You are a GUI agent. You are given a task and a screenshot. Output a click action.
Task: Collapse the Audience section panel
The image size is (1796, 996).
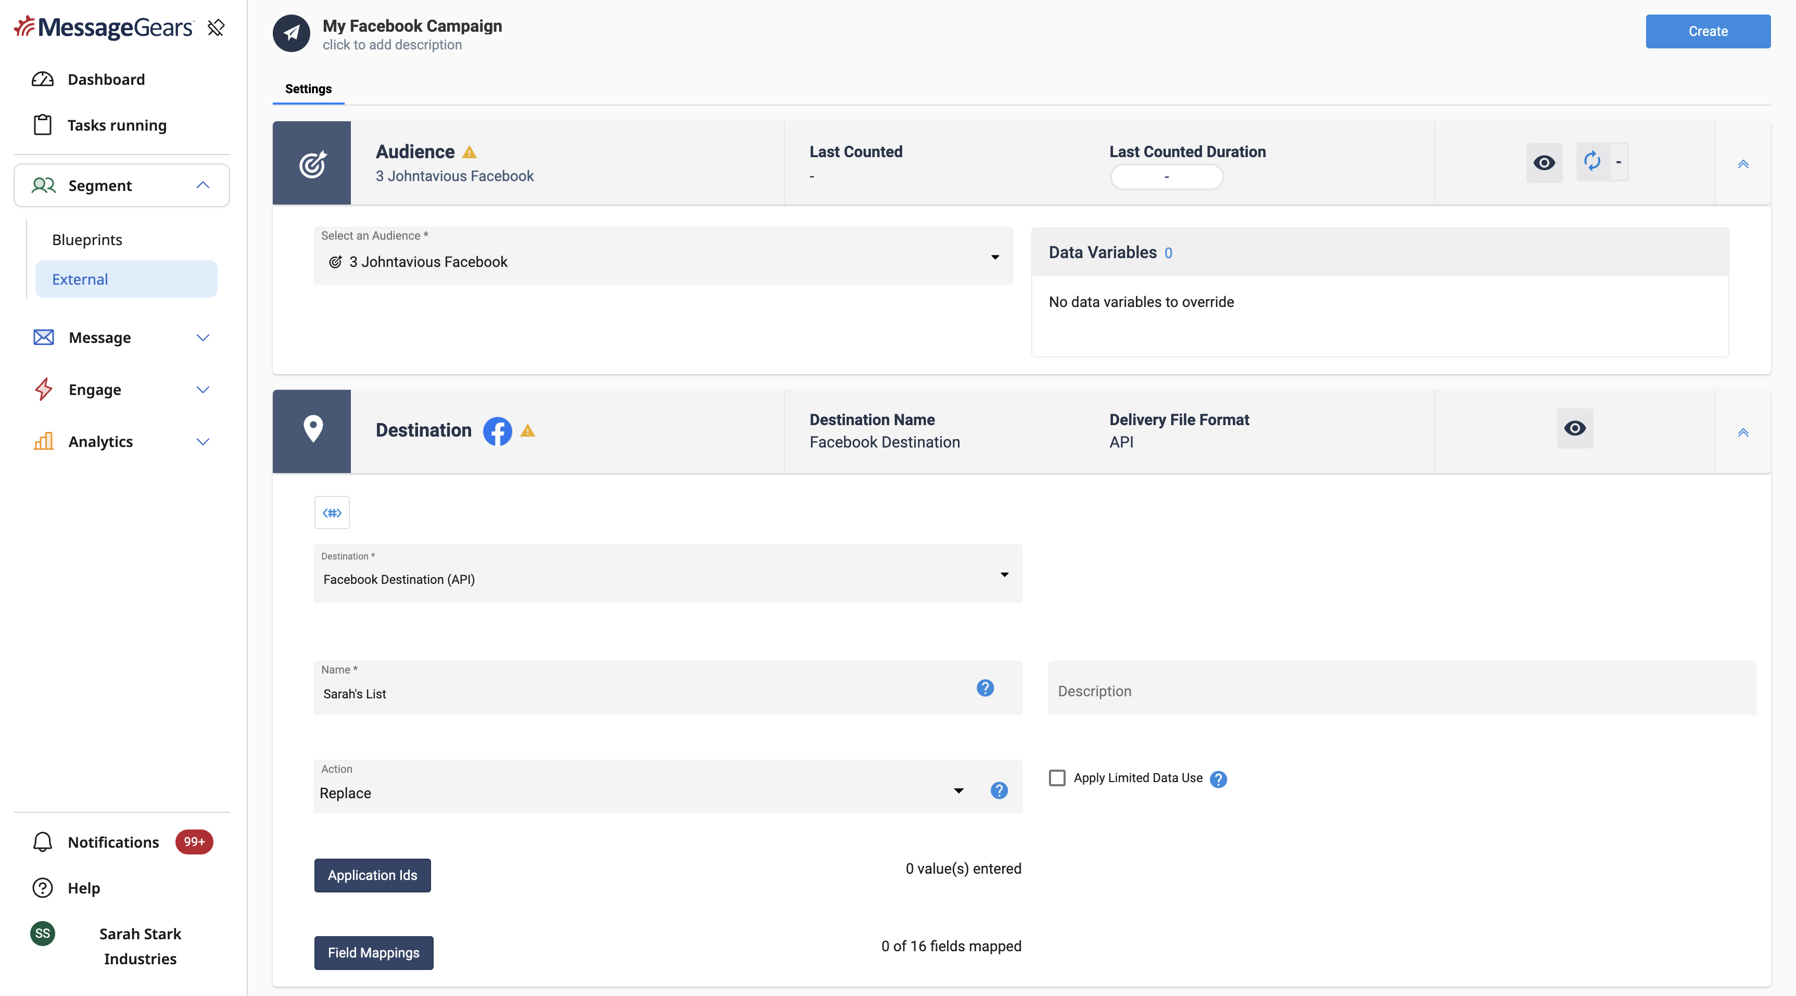point(1743,164)
